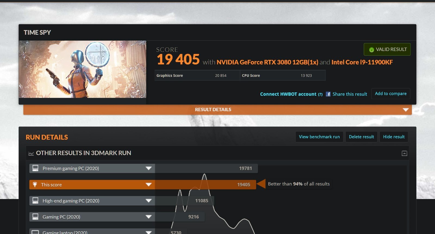Click the 5730 Gaming laptop score value

pos(176,232)
